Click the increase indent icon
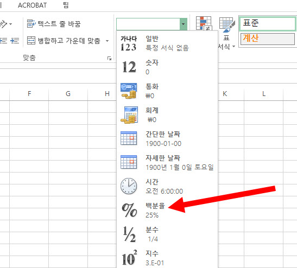 coord(15,41)
